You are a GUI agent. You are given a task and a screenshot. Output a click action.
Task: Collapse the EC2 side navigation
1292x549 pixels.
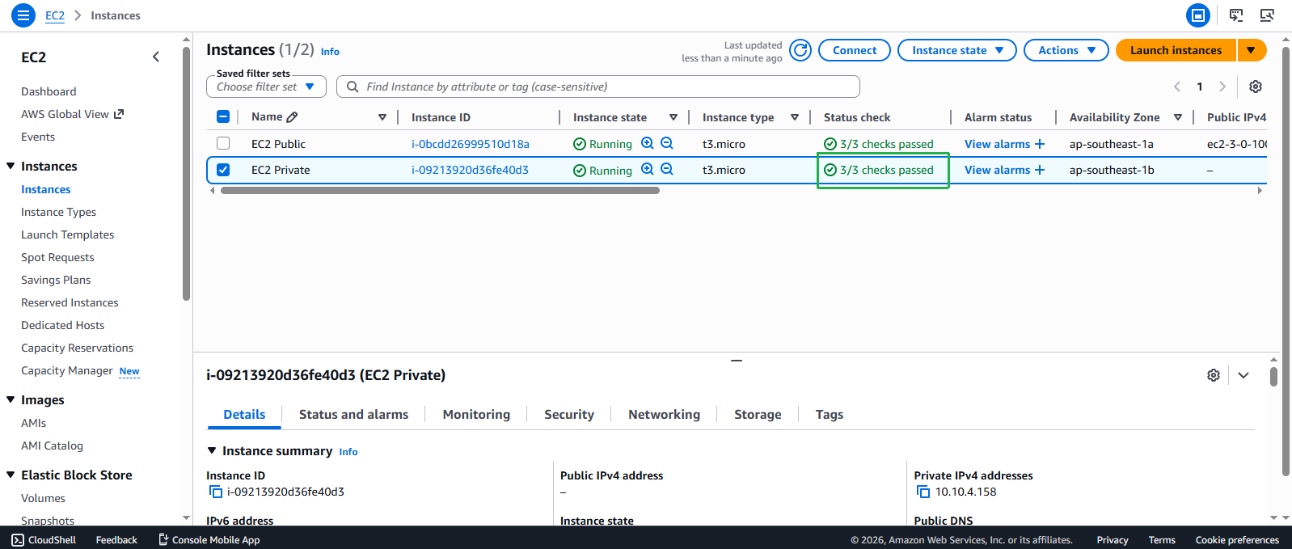[156, 57]
